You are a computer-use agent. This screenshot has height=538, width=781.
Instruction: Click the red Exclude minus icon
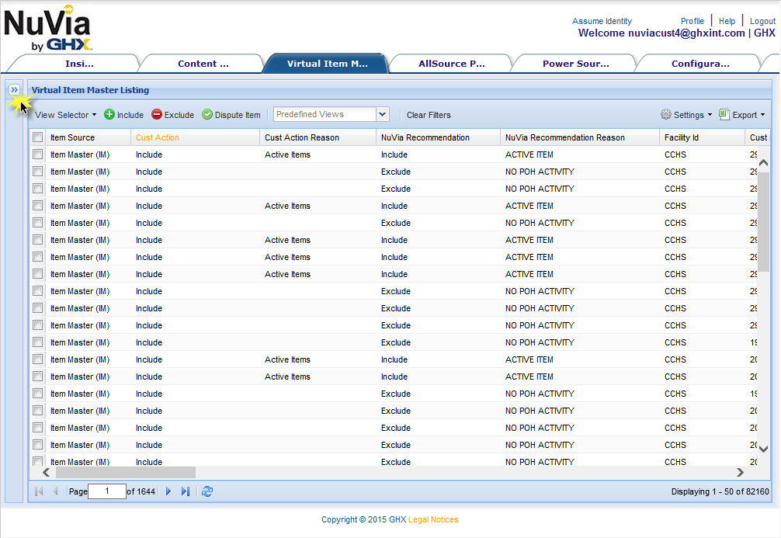tap(156, 115)
